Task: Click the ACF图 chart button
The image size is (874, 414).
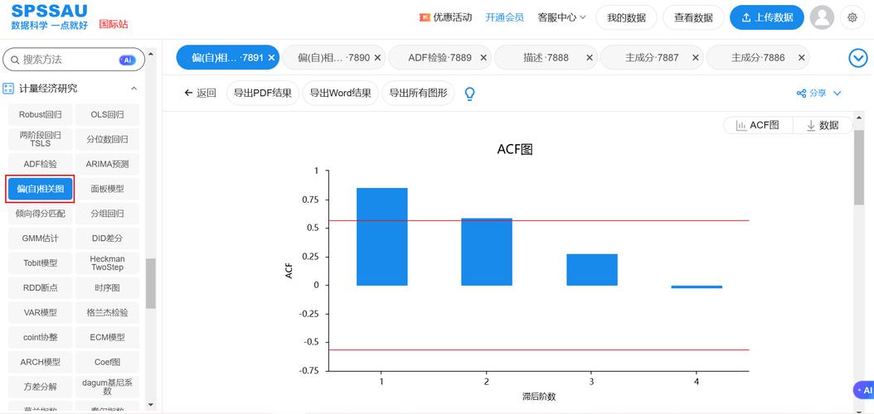Action: tap(758, 125)
